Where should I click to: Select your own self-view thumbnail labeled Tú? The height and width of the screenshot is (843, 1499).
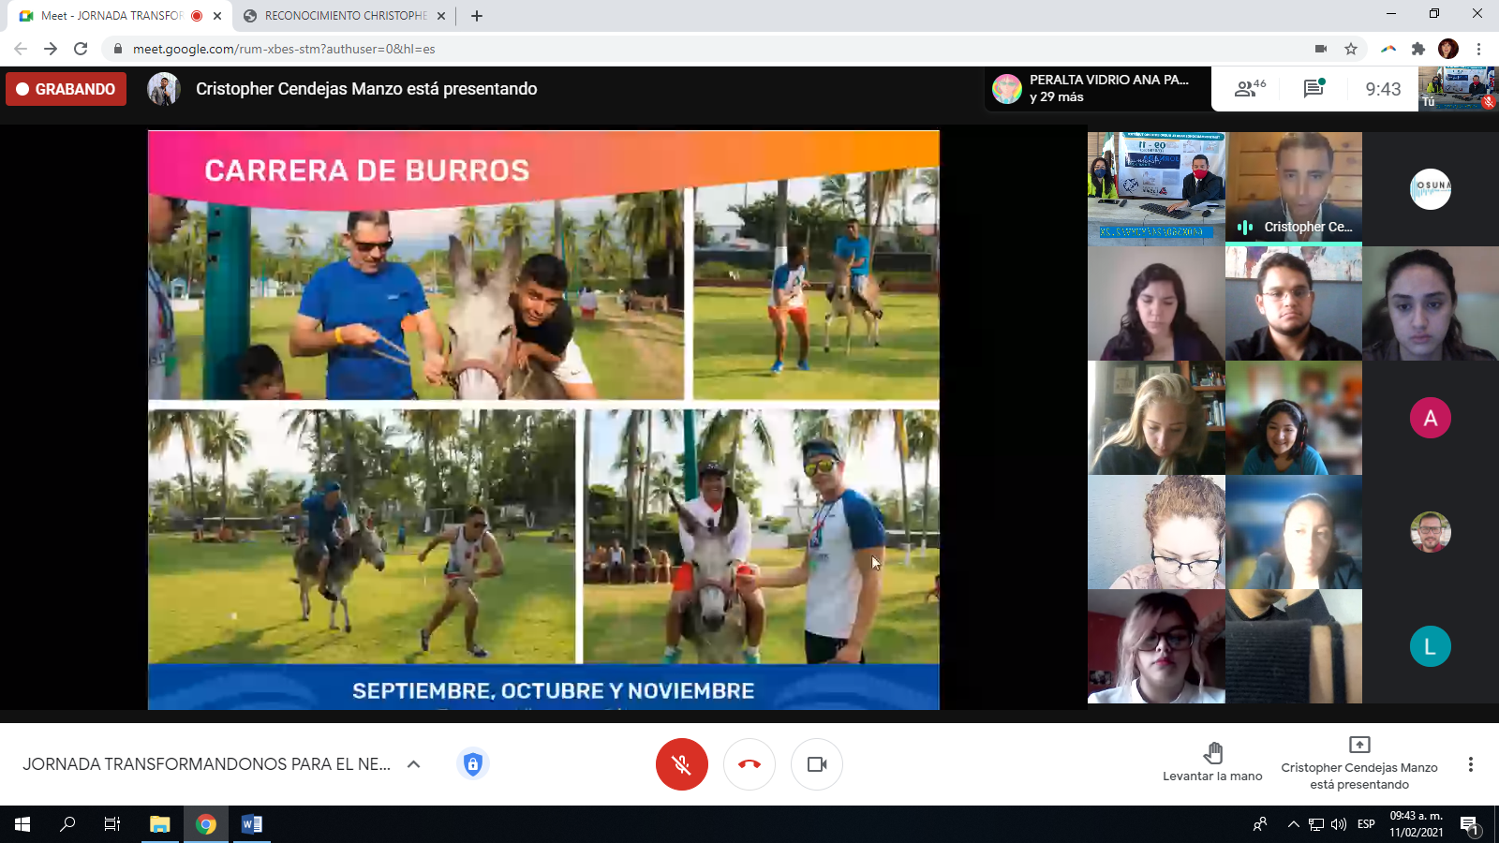click(1458, 88)
